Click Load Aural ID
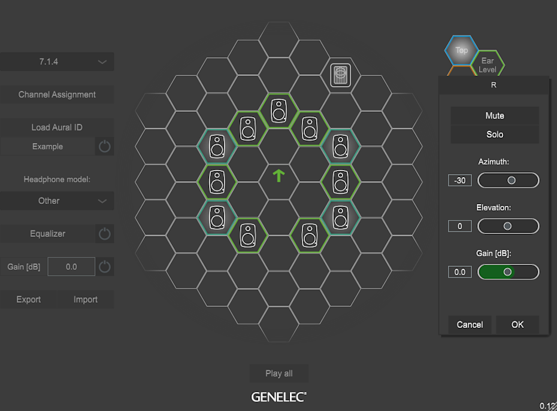Screen dimensions: 557x411 [x=57, y=127]
